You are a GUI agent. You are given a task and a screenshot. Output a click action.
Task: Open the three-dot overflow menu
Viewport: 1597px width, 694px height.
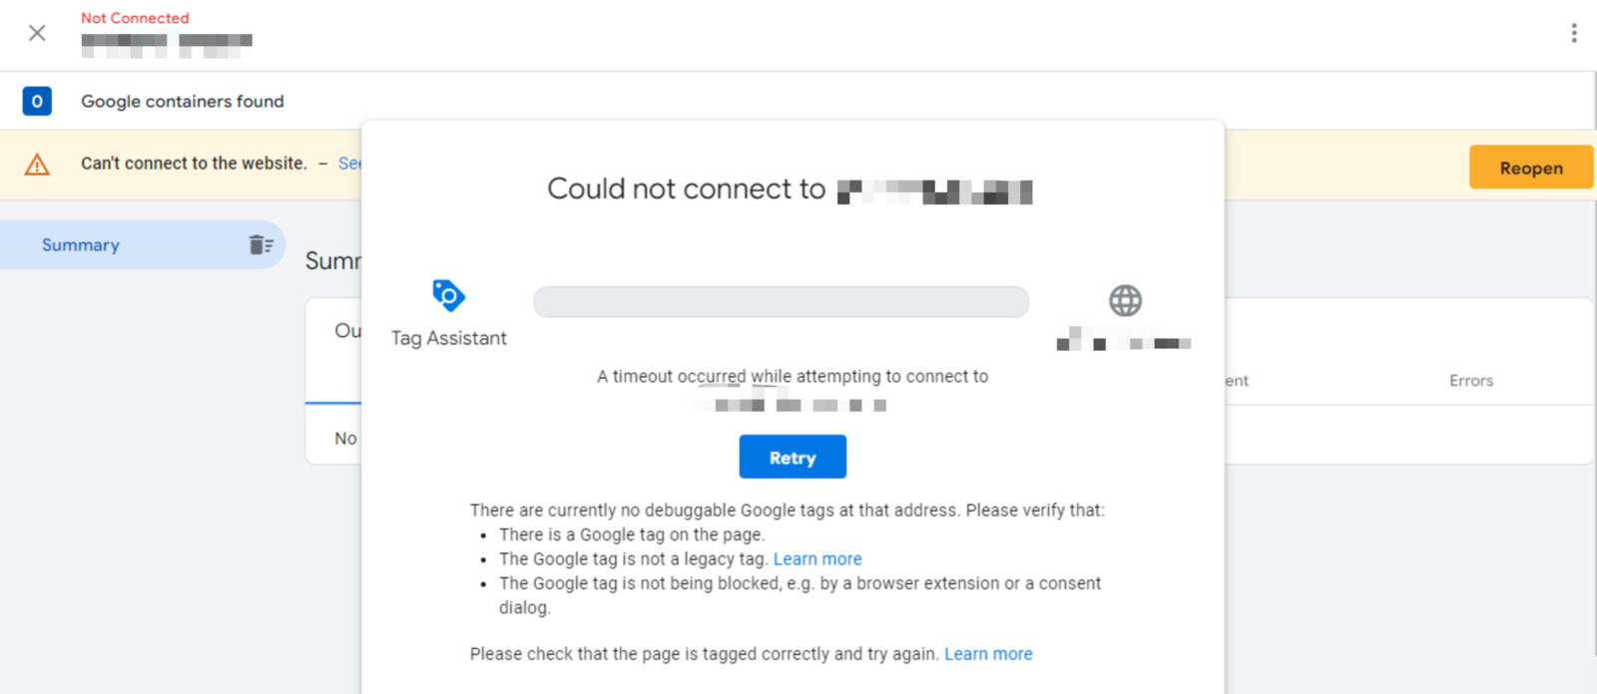[1574, 33]
